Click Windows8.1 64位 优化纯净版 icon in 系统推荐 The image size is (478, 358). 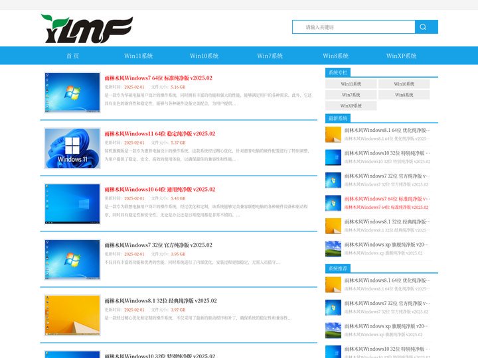pyautogui.click(x=333, y=284)
